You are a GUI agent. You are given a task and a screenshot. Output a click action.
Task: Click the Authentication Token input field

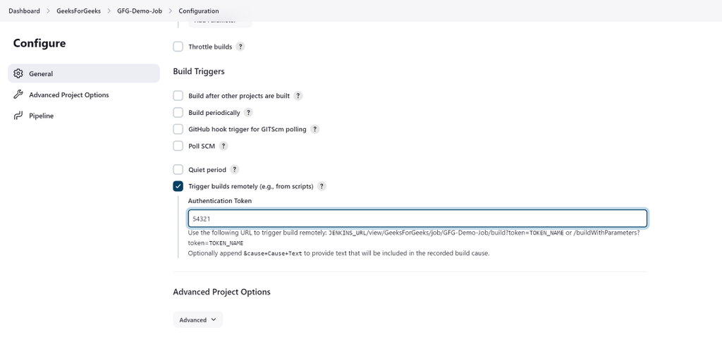tap(417, 219)
